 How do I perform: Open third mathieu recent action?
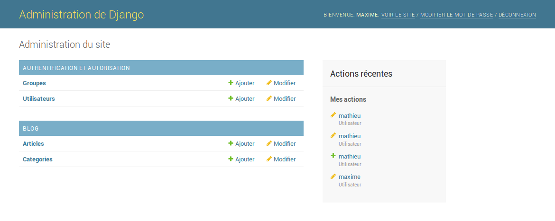[x=350, y=156]
